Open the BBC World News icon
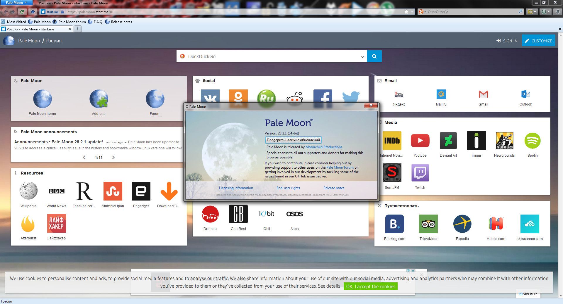 click(56, 191)
